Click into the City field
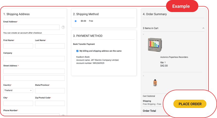The image size is (217, 118). [18, 103]
